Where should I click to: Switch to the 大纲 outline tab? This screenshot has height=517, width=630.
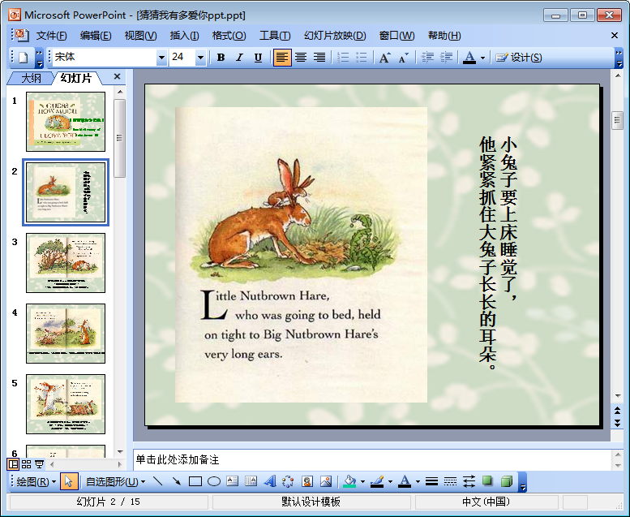pos(31,78)
